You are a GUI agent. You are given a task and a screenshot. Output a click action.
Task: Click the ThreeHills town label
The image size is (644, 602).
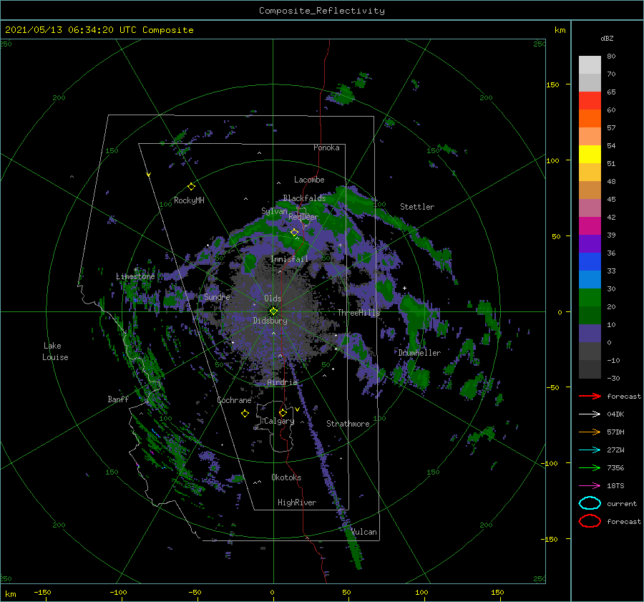click(358, 313)
